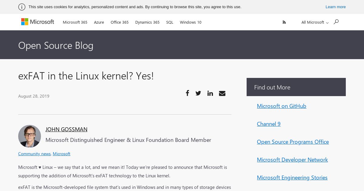The width and height of the screenshot is (364, 191).
Task: Go to Open Source Blog home
Action: coord(56,45)
